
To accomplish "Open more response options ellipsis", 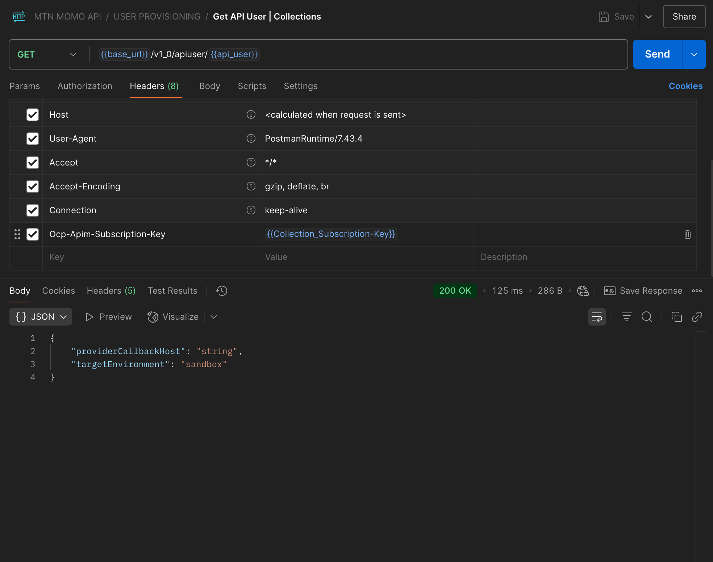I will (697, 291).
